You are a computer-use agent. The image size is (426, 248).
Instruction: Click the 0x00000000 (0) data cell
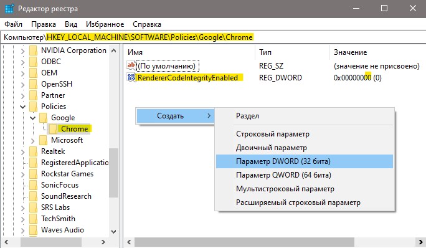point(357,78)
